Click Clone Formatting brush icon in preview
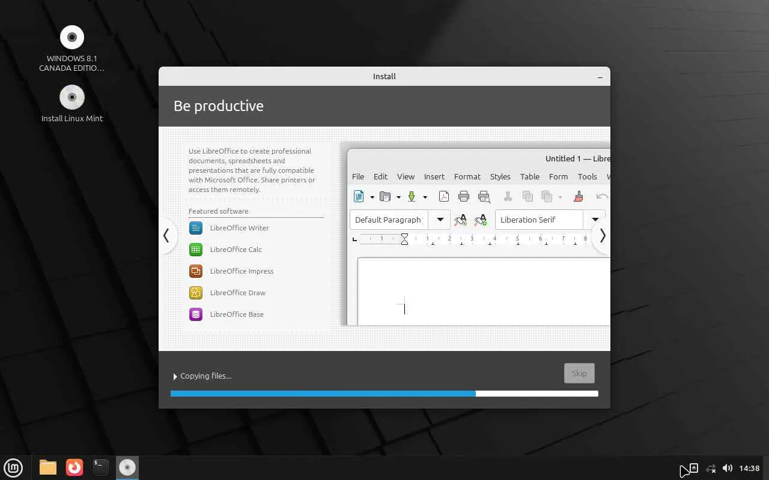769x480 pixels. (579, 196)
